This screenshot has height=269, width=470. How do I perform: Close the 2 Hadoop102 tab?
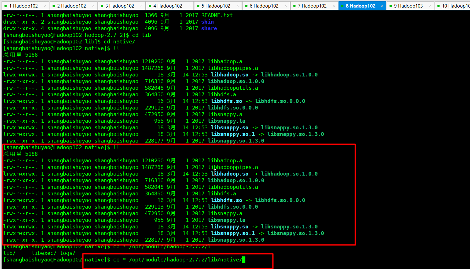(x=93, y=6)
